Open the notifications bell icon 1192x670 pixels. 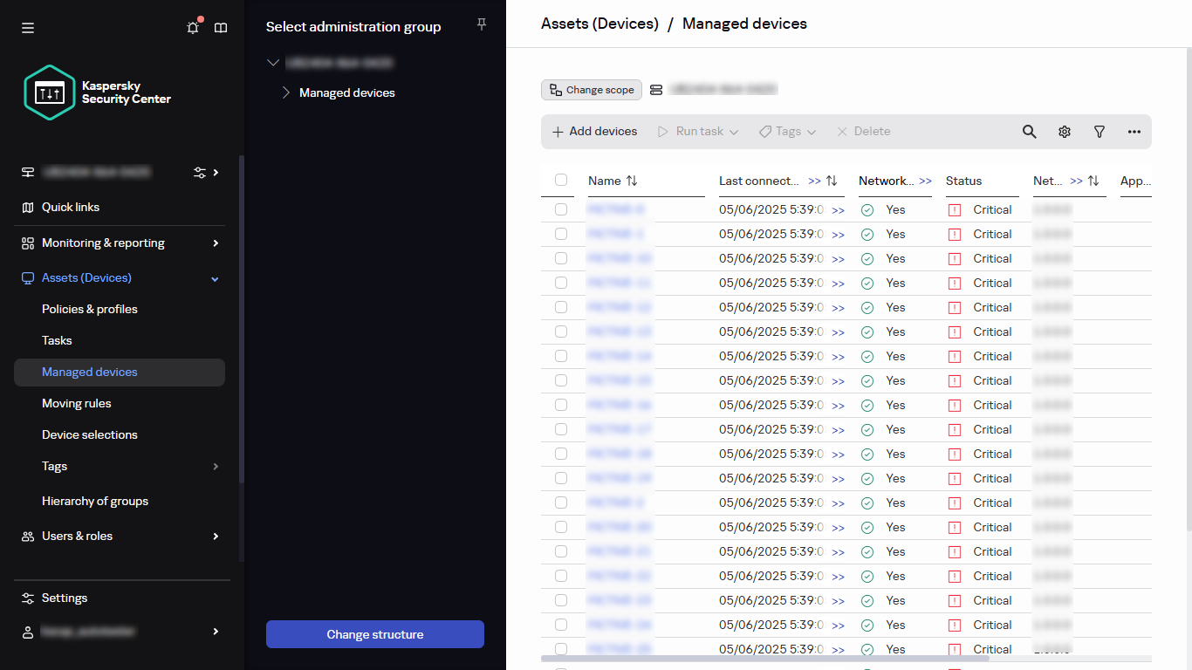193,28
